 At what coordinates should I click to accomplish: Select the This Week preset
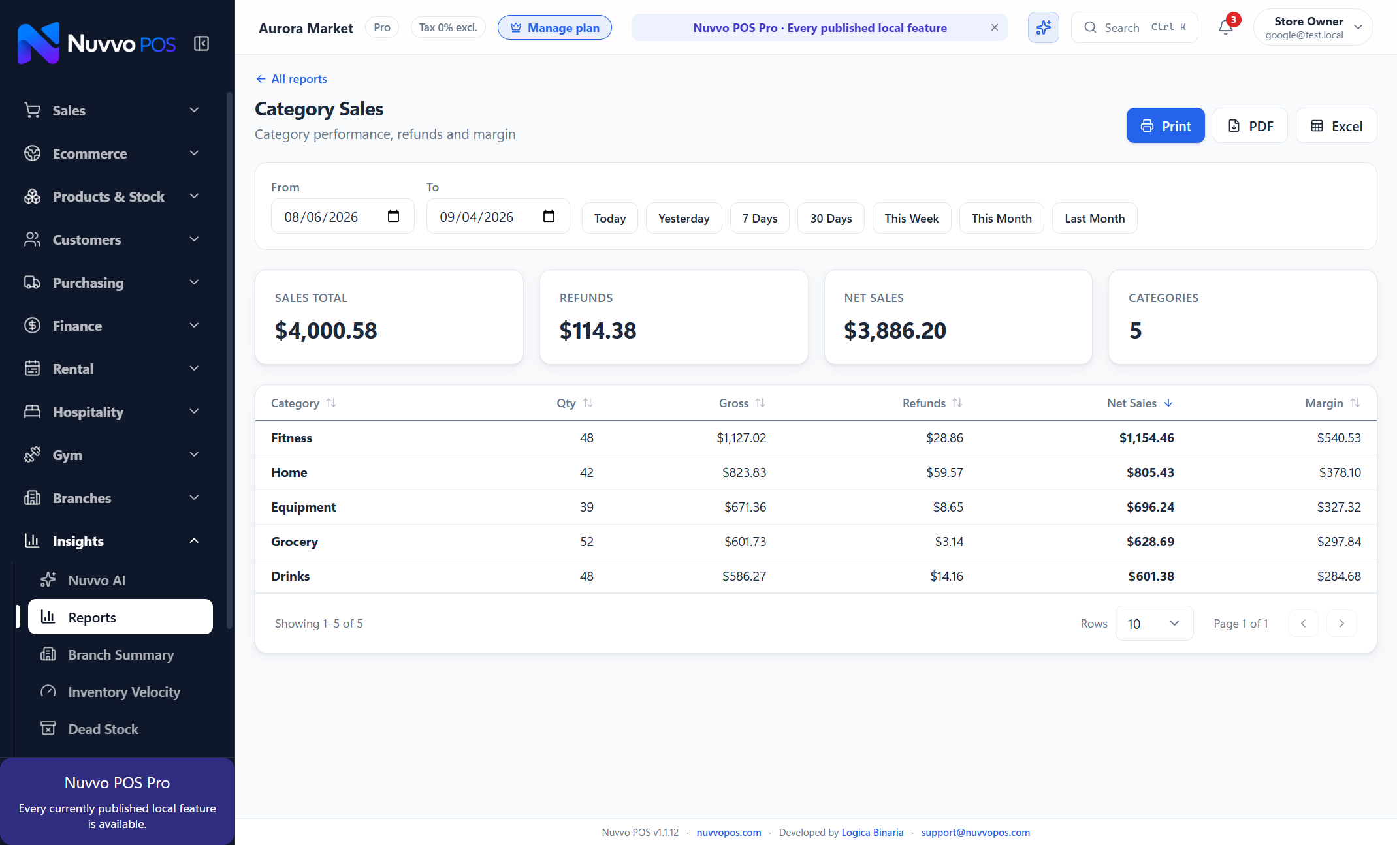[912, 218]
